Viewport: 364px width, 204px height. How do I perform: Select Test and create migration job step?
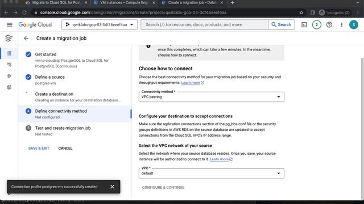pos(75,131)
